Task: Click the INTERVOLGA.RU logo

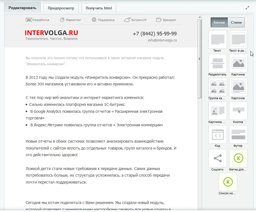Action: click(51, 33)
